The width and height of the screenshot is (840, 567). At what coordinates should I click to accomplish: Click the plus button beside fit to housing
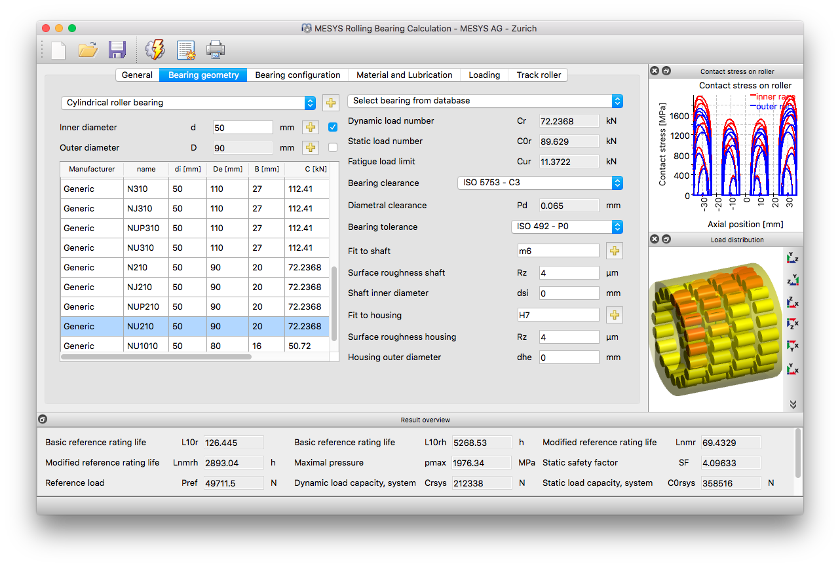[614, 315]
